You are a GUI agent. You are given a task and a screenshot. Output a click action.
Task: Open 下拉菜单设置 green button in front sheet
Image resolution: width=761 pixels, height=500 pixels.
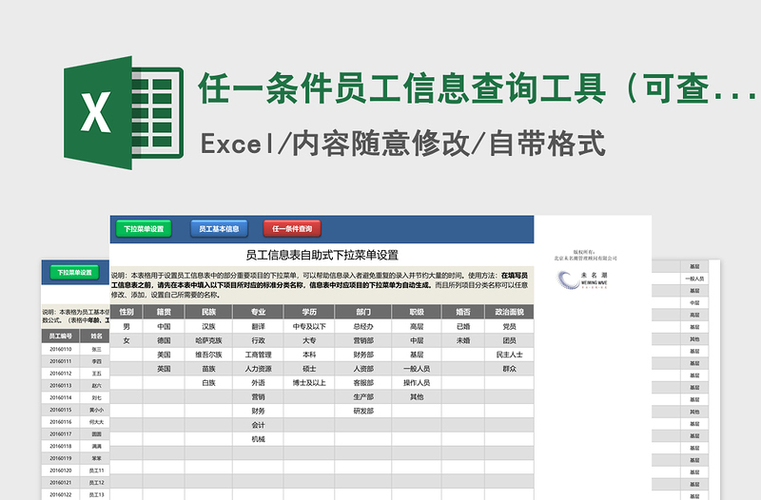(144, 229)
